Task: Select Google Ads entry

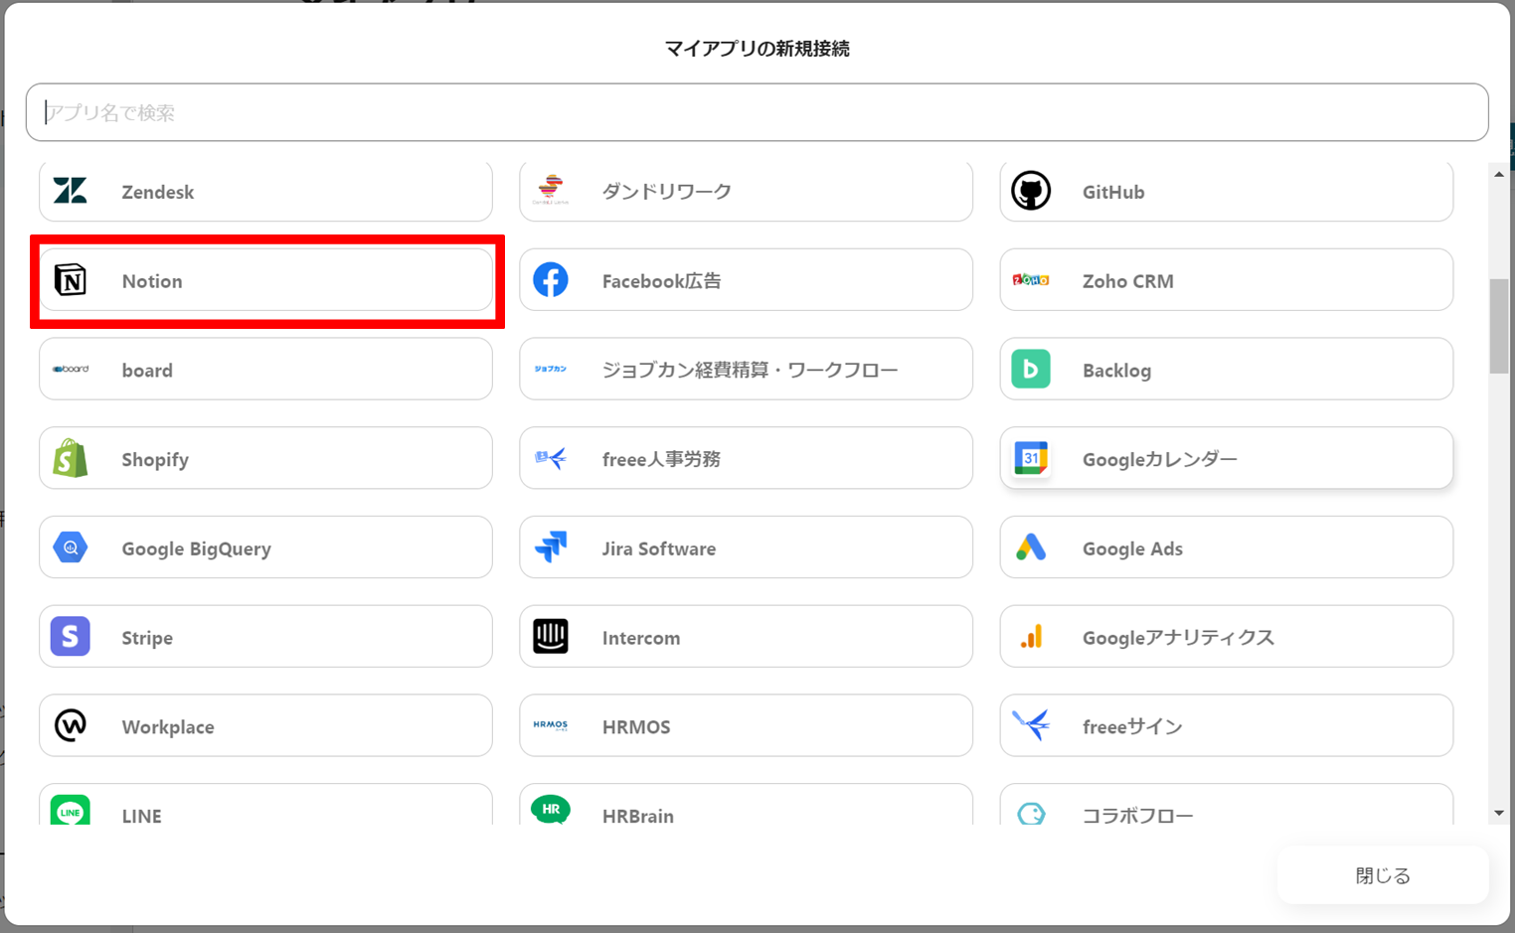Action: point(1227,547)
